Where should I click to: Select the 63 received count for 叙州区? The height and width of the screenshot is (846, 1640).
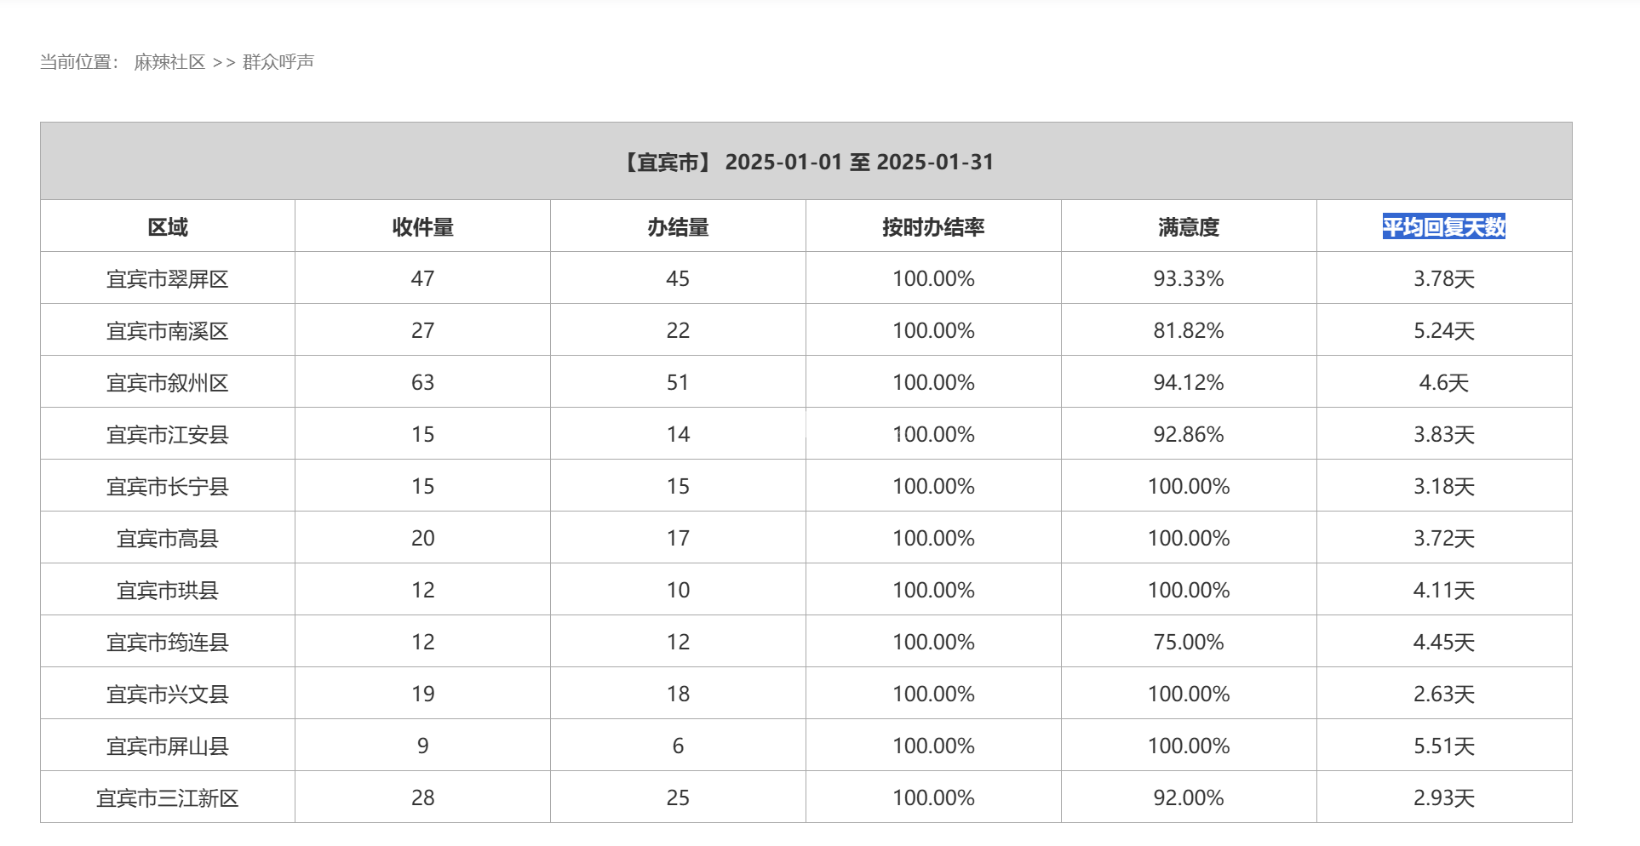422,383
